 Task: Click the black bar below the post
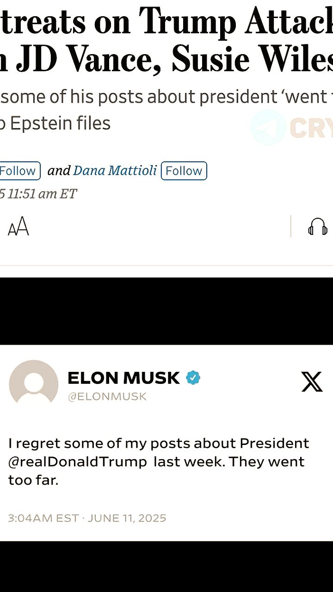[x=166, y=567]
